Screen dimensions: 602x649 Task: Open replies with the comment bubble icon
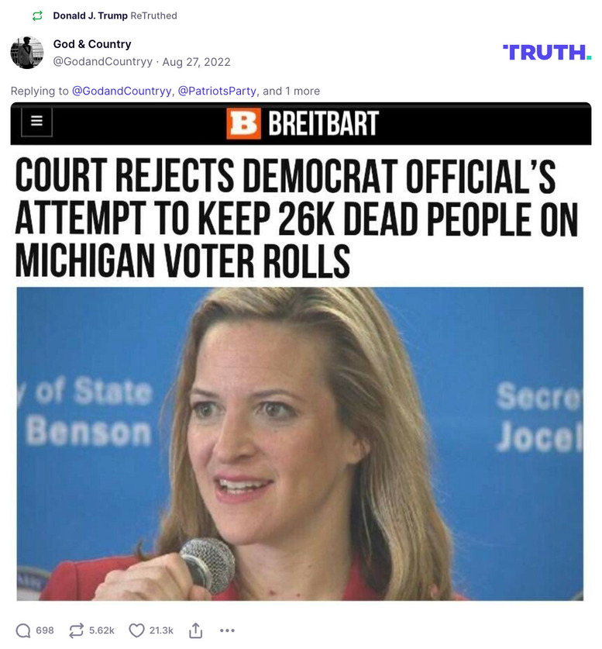tap(22, 630)
